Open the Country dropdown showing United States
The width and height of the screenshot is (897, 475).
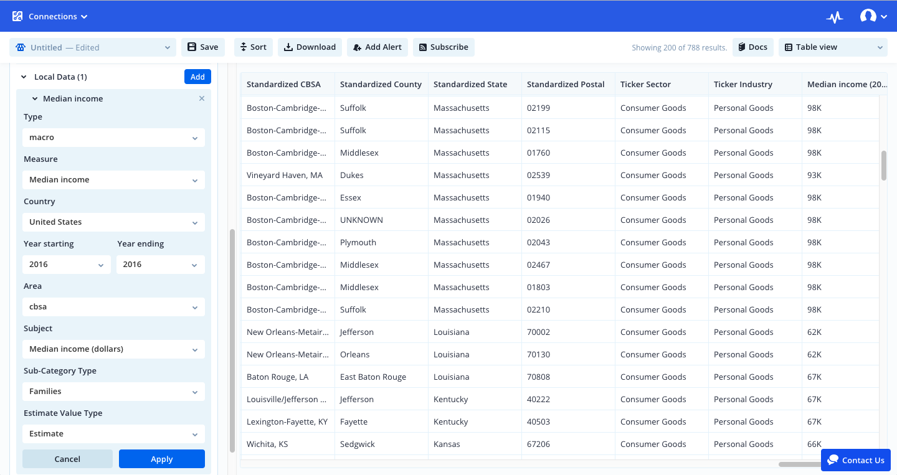click(x=113, y=222)
